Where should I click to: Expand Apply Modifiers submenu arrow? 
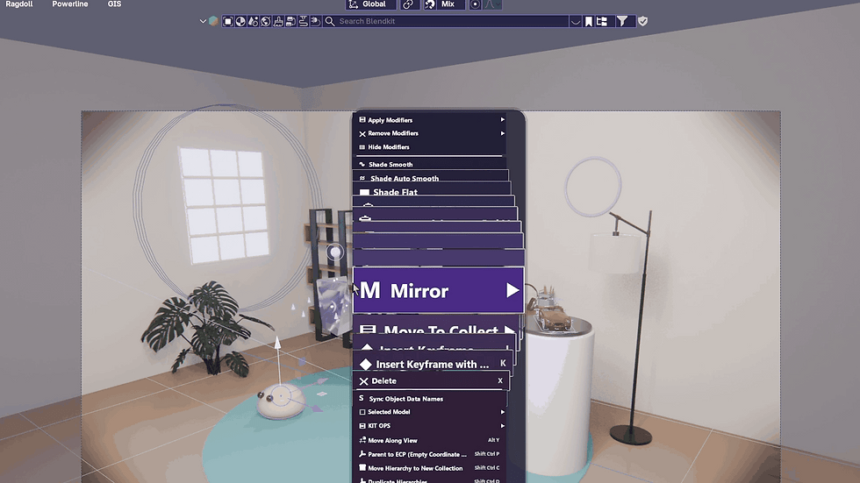(502, 119)
